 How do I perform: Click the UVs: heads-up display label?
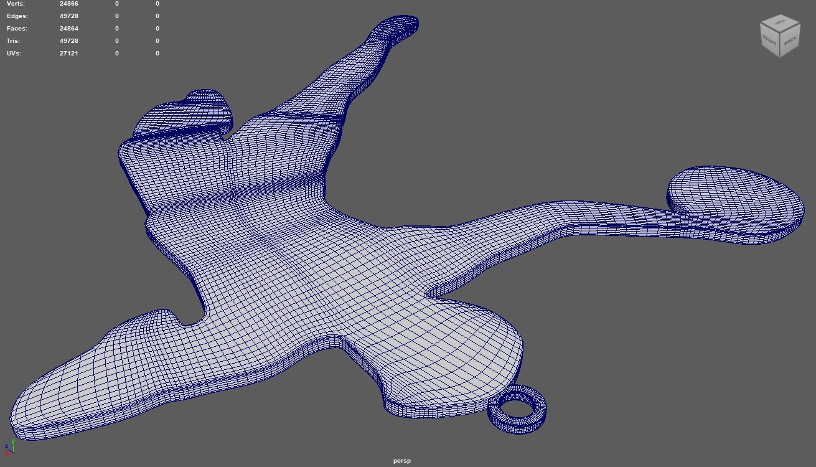click(14, 54)
